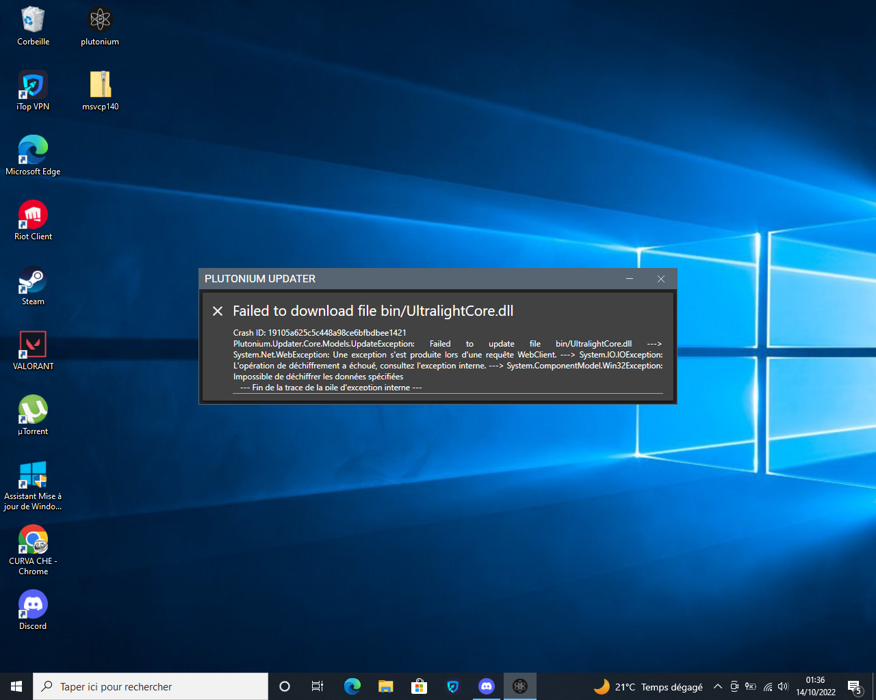Click the X error icon beside Failed to download

(x=218, y=311)
